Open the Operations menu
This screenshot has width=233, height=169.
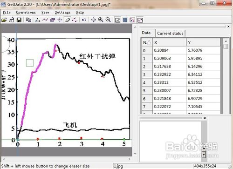pos(26,12)
